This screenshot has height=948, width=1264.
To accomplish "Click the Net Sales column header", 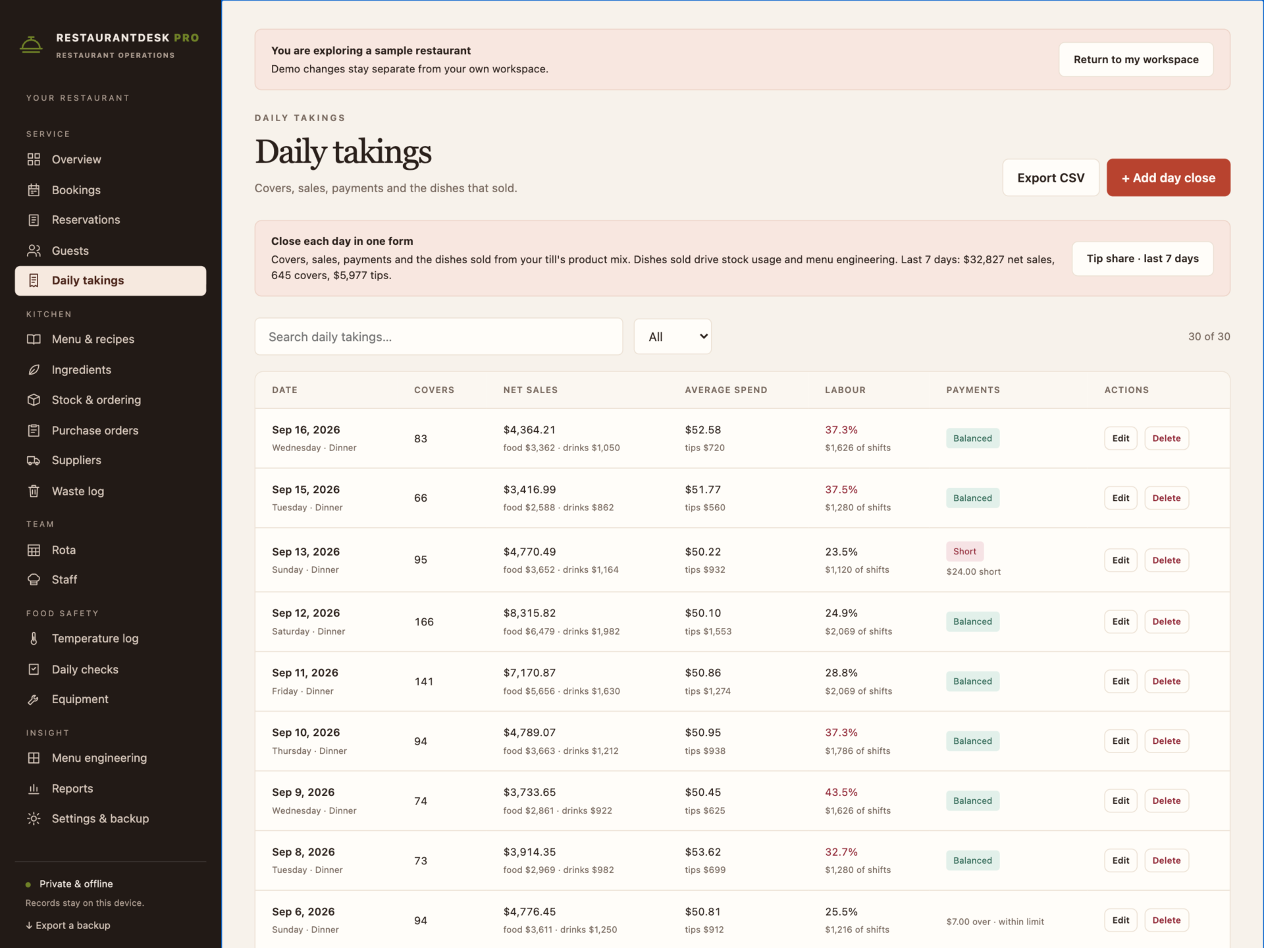I will [x=530, y=390].
